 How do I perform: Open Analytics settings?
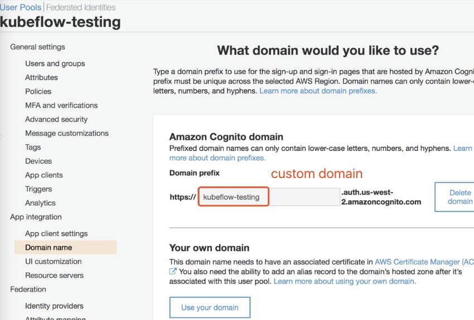[40, 203]
